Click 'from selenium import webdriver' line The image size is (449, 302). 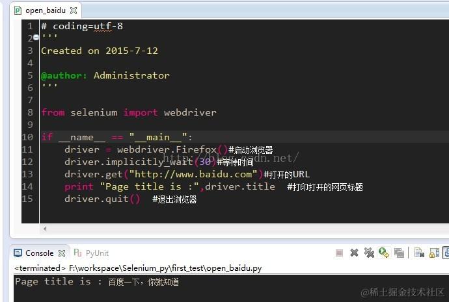[129, 112]
